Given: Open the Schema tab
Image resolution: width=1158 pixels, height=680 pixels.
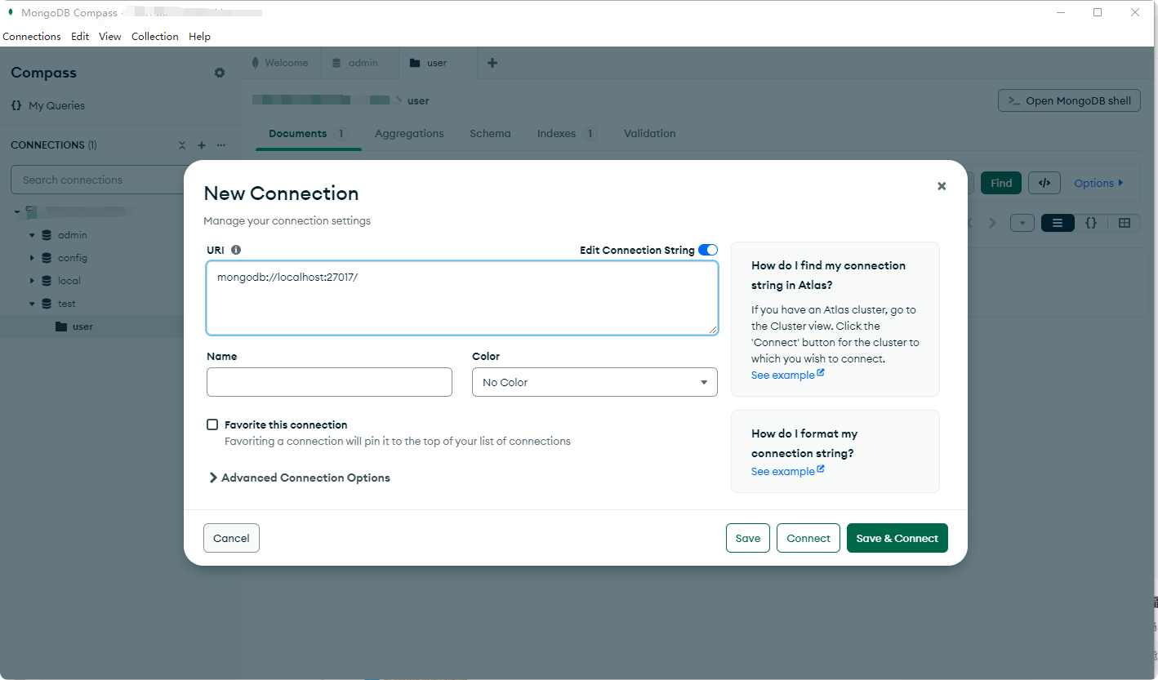Looking at the screenshot, I should (x=490, y=134).
